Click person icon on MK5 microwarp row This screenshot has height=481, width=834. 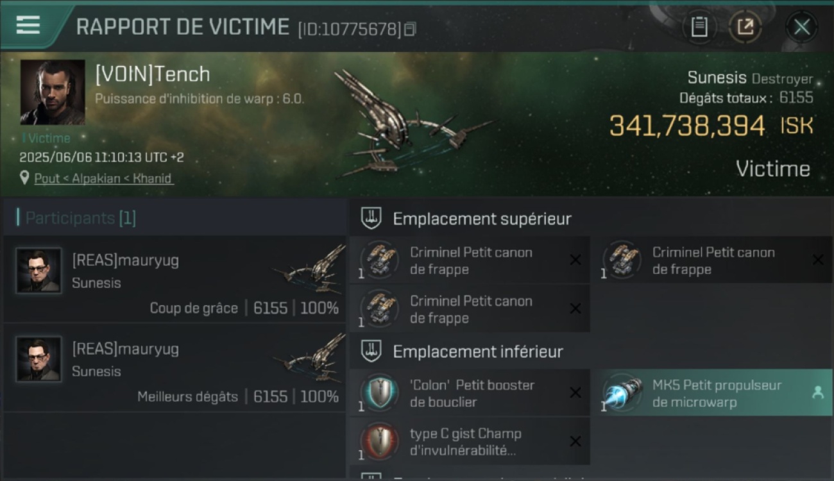(x=818, y=392)
